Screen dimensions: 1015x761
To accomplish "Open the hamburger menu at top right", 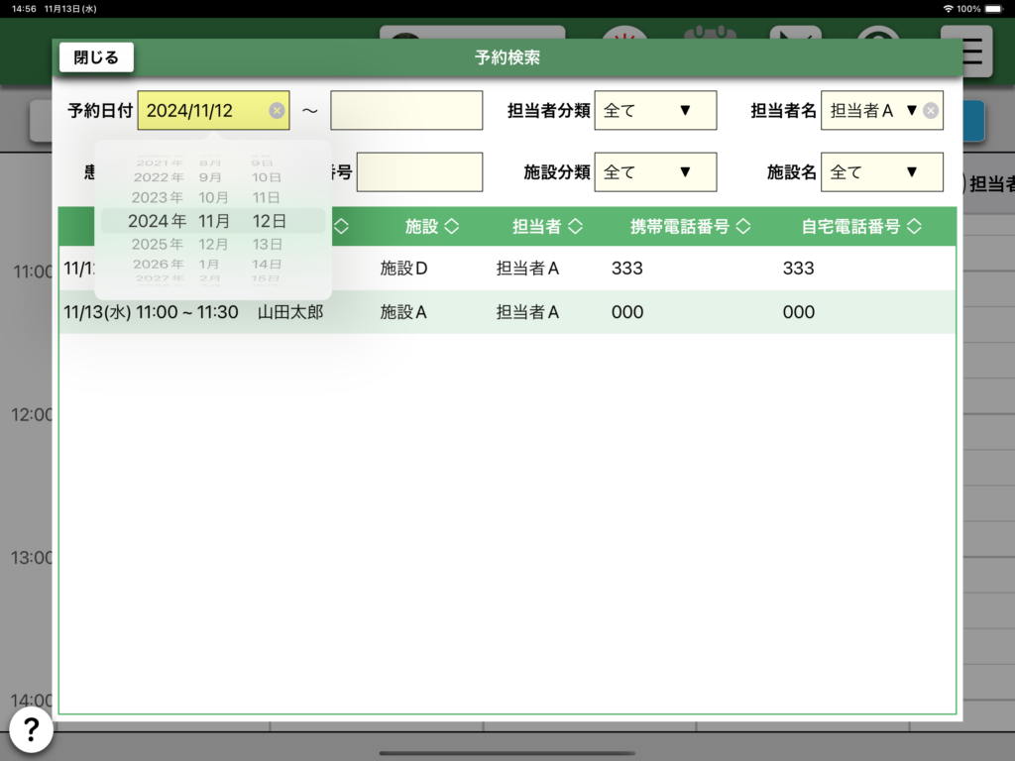I will point(972,52).
